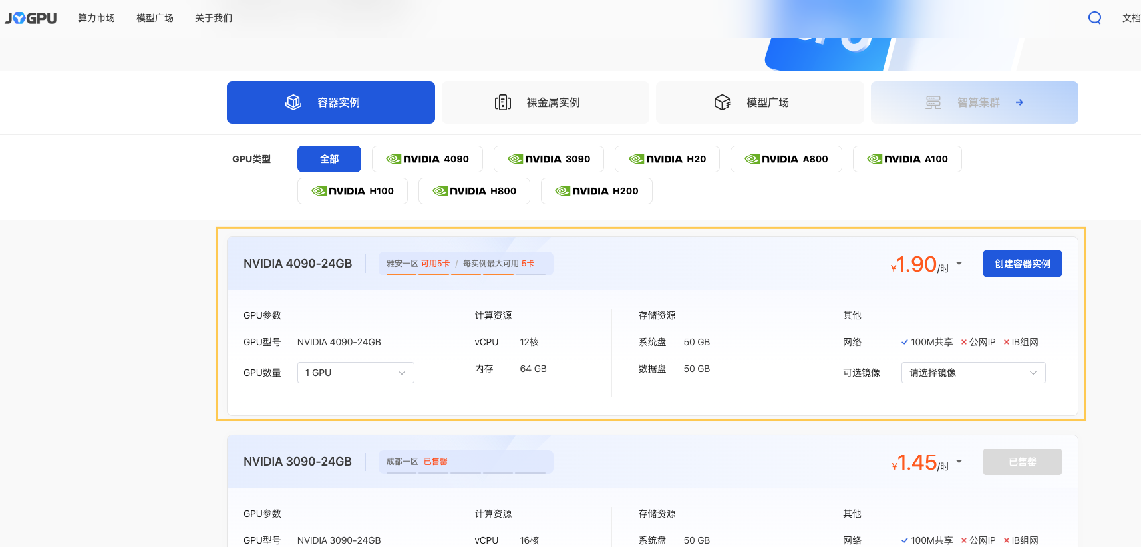
Task: Expand price arrow next to ¥1.45
Action: click(959, 462)
